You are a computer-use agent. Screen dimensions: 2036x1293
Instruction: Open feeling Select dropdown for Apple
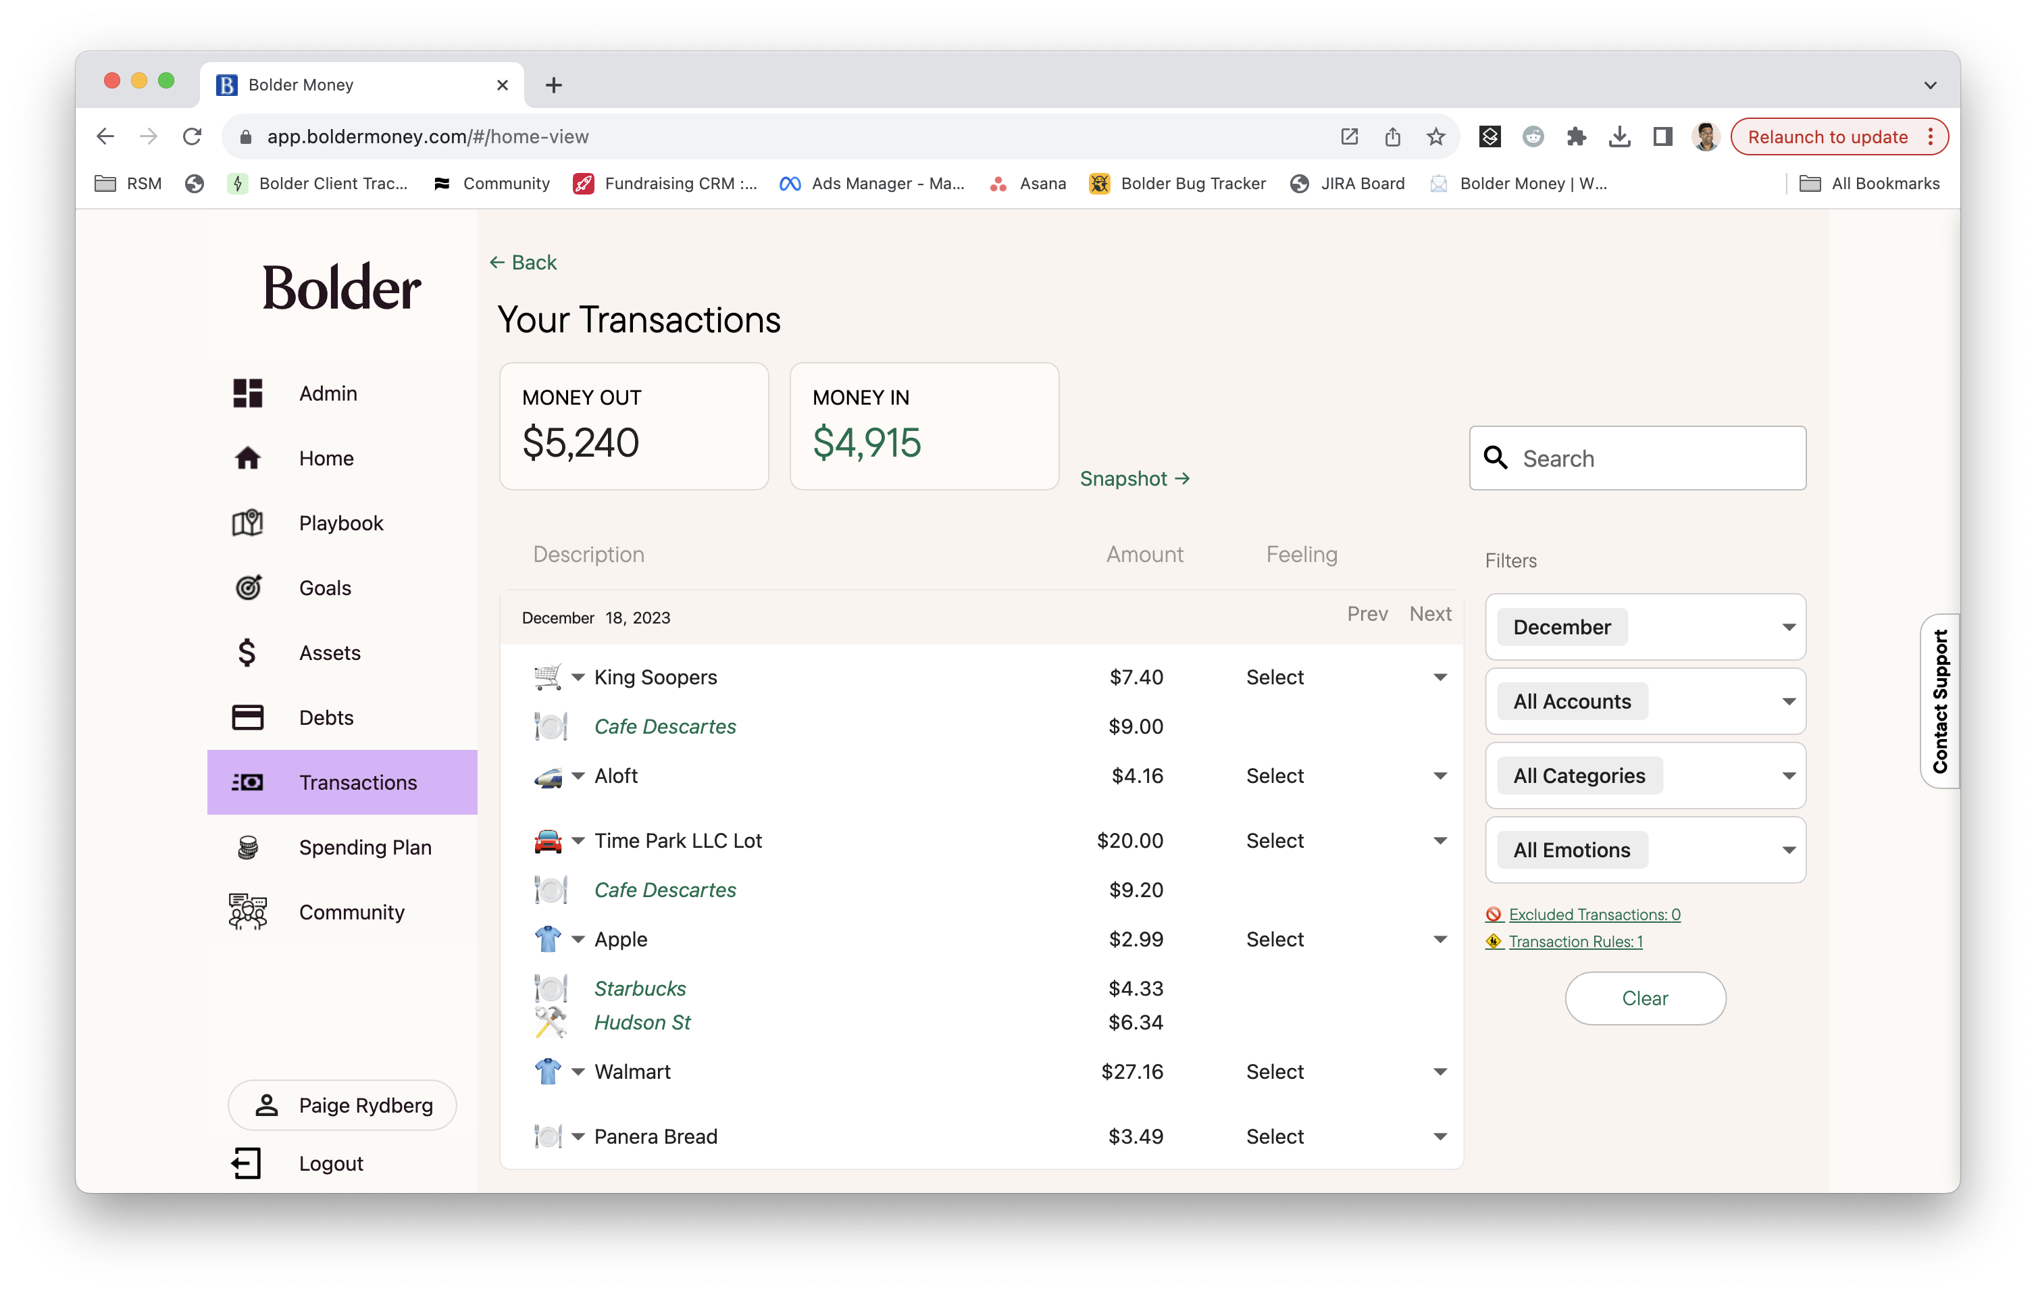(1346, 938)
